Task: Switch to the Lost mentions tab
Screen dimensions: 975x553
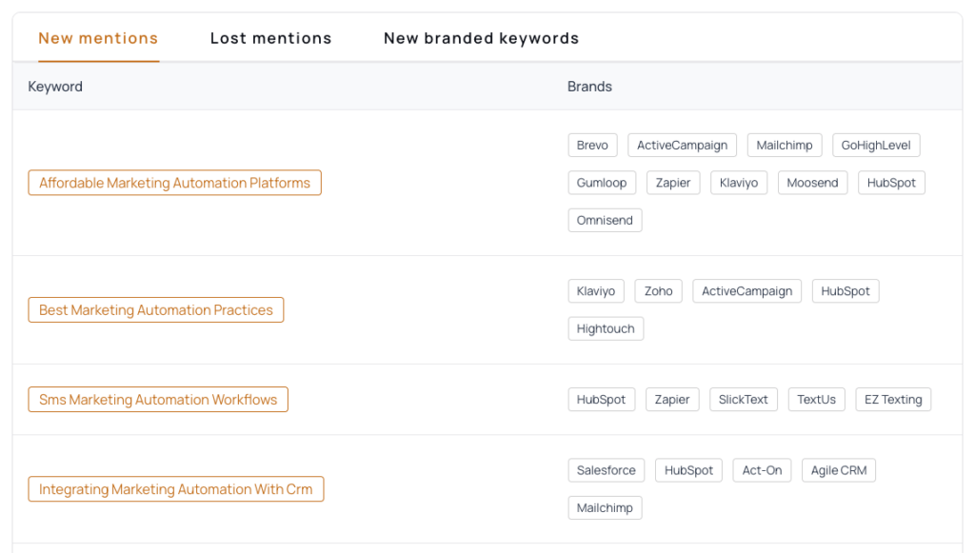Action: tap(270, 39)
